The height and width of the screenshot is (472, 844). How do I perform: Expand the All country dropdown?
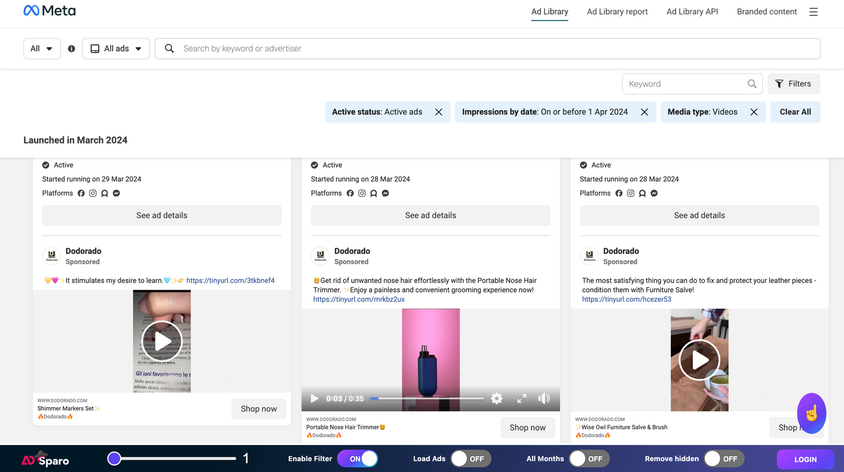pyautogui.click(x=41, y=49)
